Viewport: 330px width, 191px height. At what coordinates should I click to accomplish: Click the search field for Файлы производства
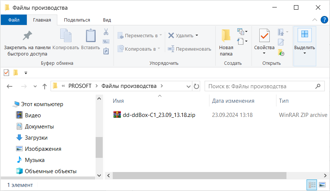(x=260, y=86)
